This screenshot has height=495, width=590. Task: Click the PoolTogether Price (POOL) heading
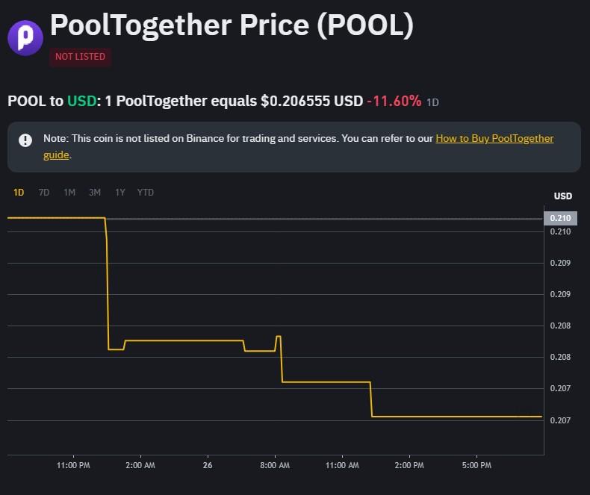(x=232, y=26)
